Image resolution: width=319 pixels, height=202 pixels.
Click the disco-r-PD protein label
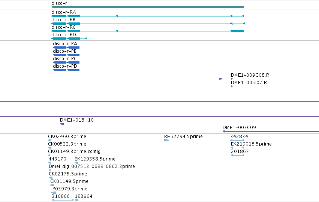(x=65, y=66)
